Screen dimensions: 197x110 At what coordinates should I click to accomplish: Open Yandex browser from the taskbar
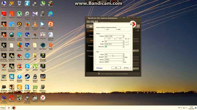click(9, 108)
